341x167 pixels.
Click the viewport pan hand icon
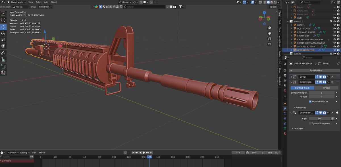(x=269, y=33)
